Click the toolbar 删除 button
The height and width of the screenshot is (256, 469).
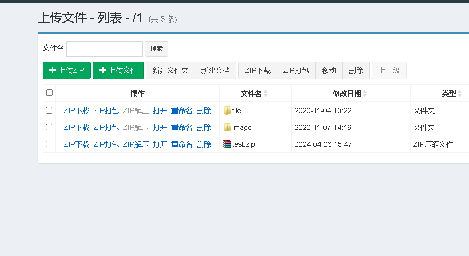356,70
